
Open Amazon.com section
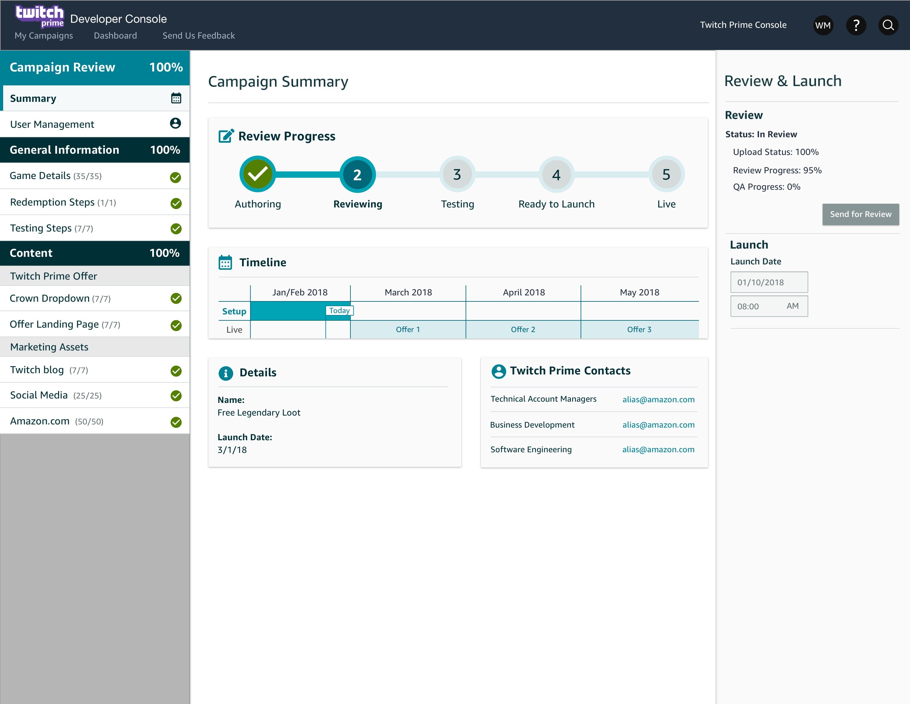tap(95, 421)
